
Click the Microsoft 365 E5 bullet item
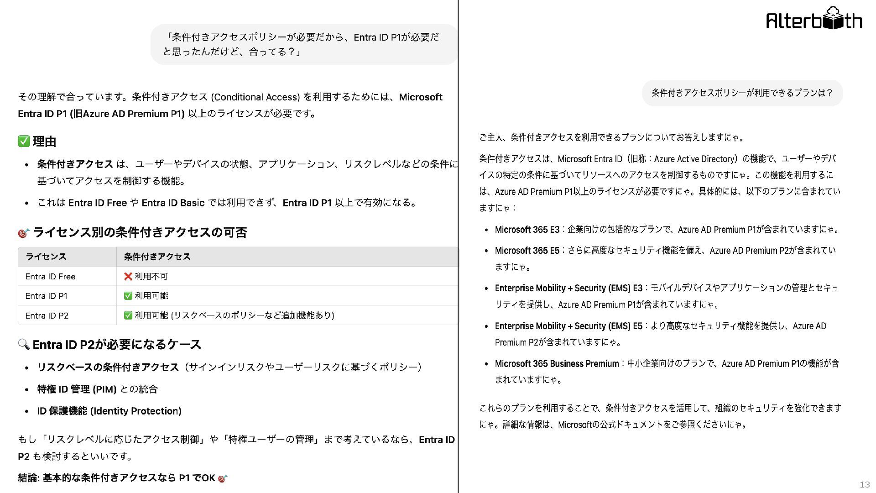(527, 251)
